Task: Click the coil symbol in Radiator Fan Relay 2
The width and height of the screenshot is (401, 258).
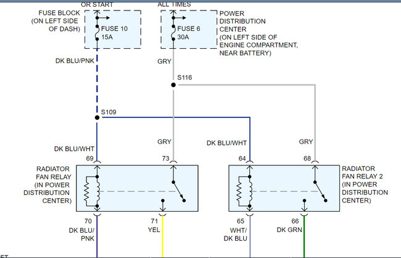Action: coord(250,191)
